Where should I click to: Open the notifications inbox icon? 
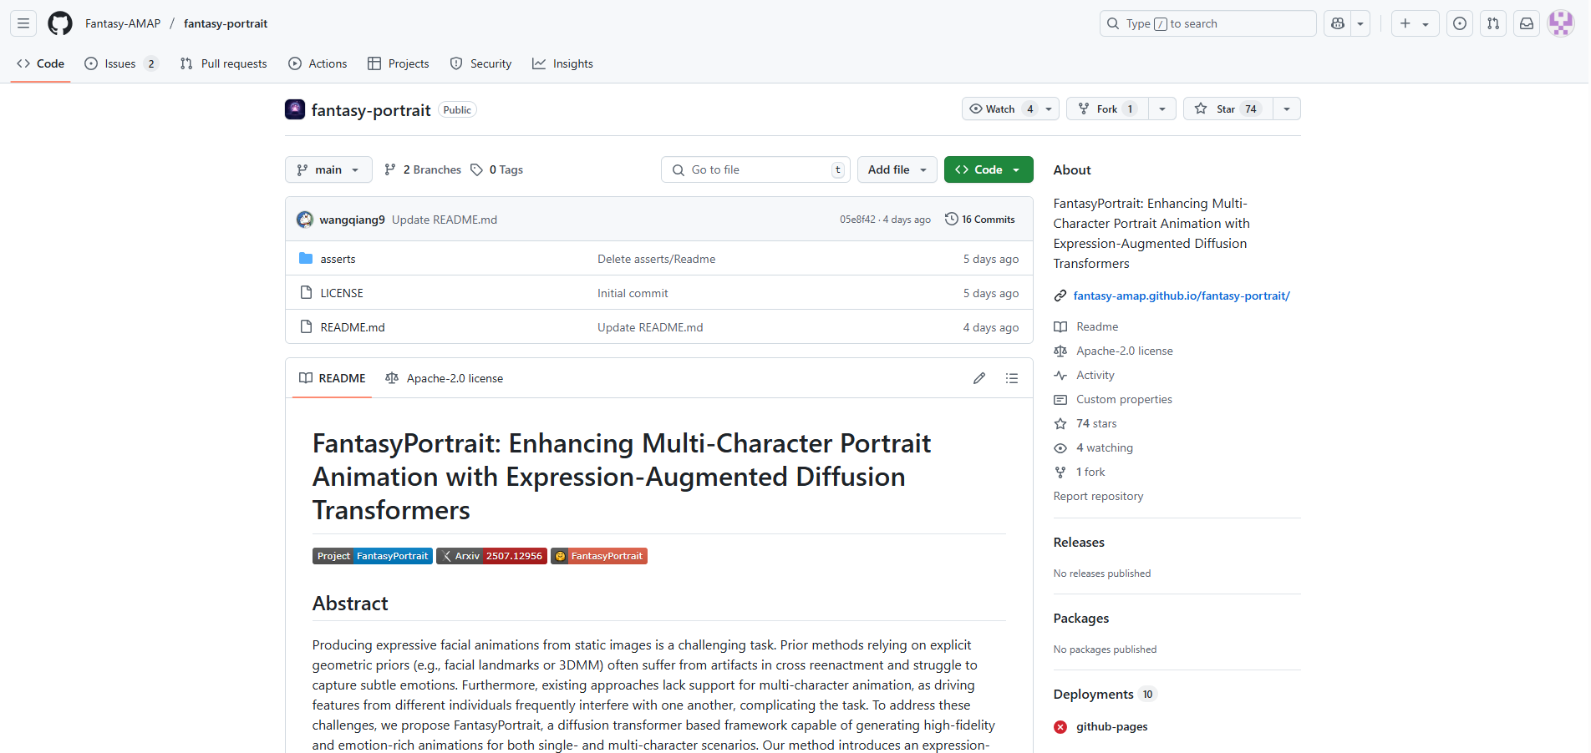click(1527, 23)
